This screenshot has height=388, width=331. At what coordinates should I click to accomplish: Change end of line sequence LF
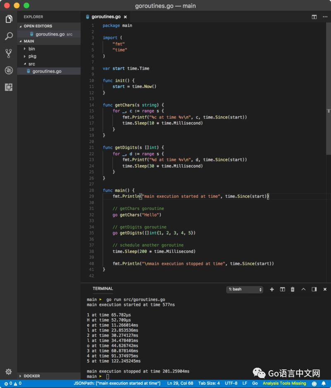coord(245,383)
